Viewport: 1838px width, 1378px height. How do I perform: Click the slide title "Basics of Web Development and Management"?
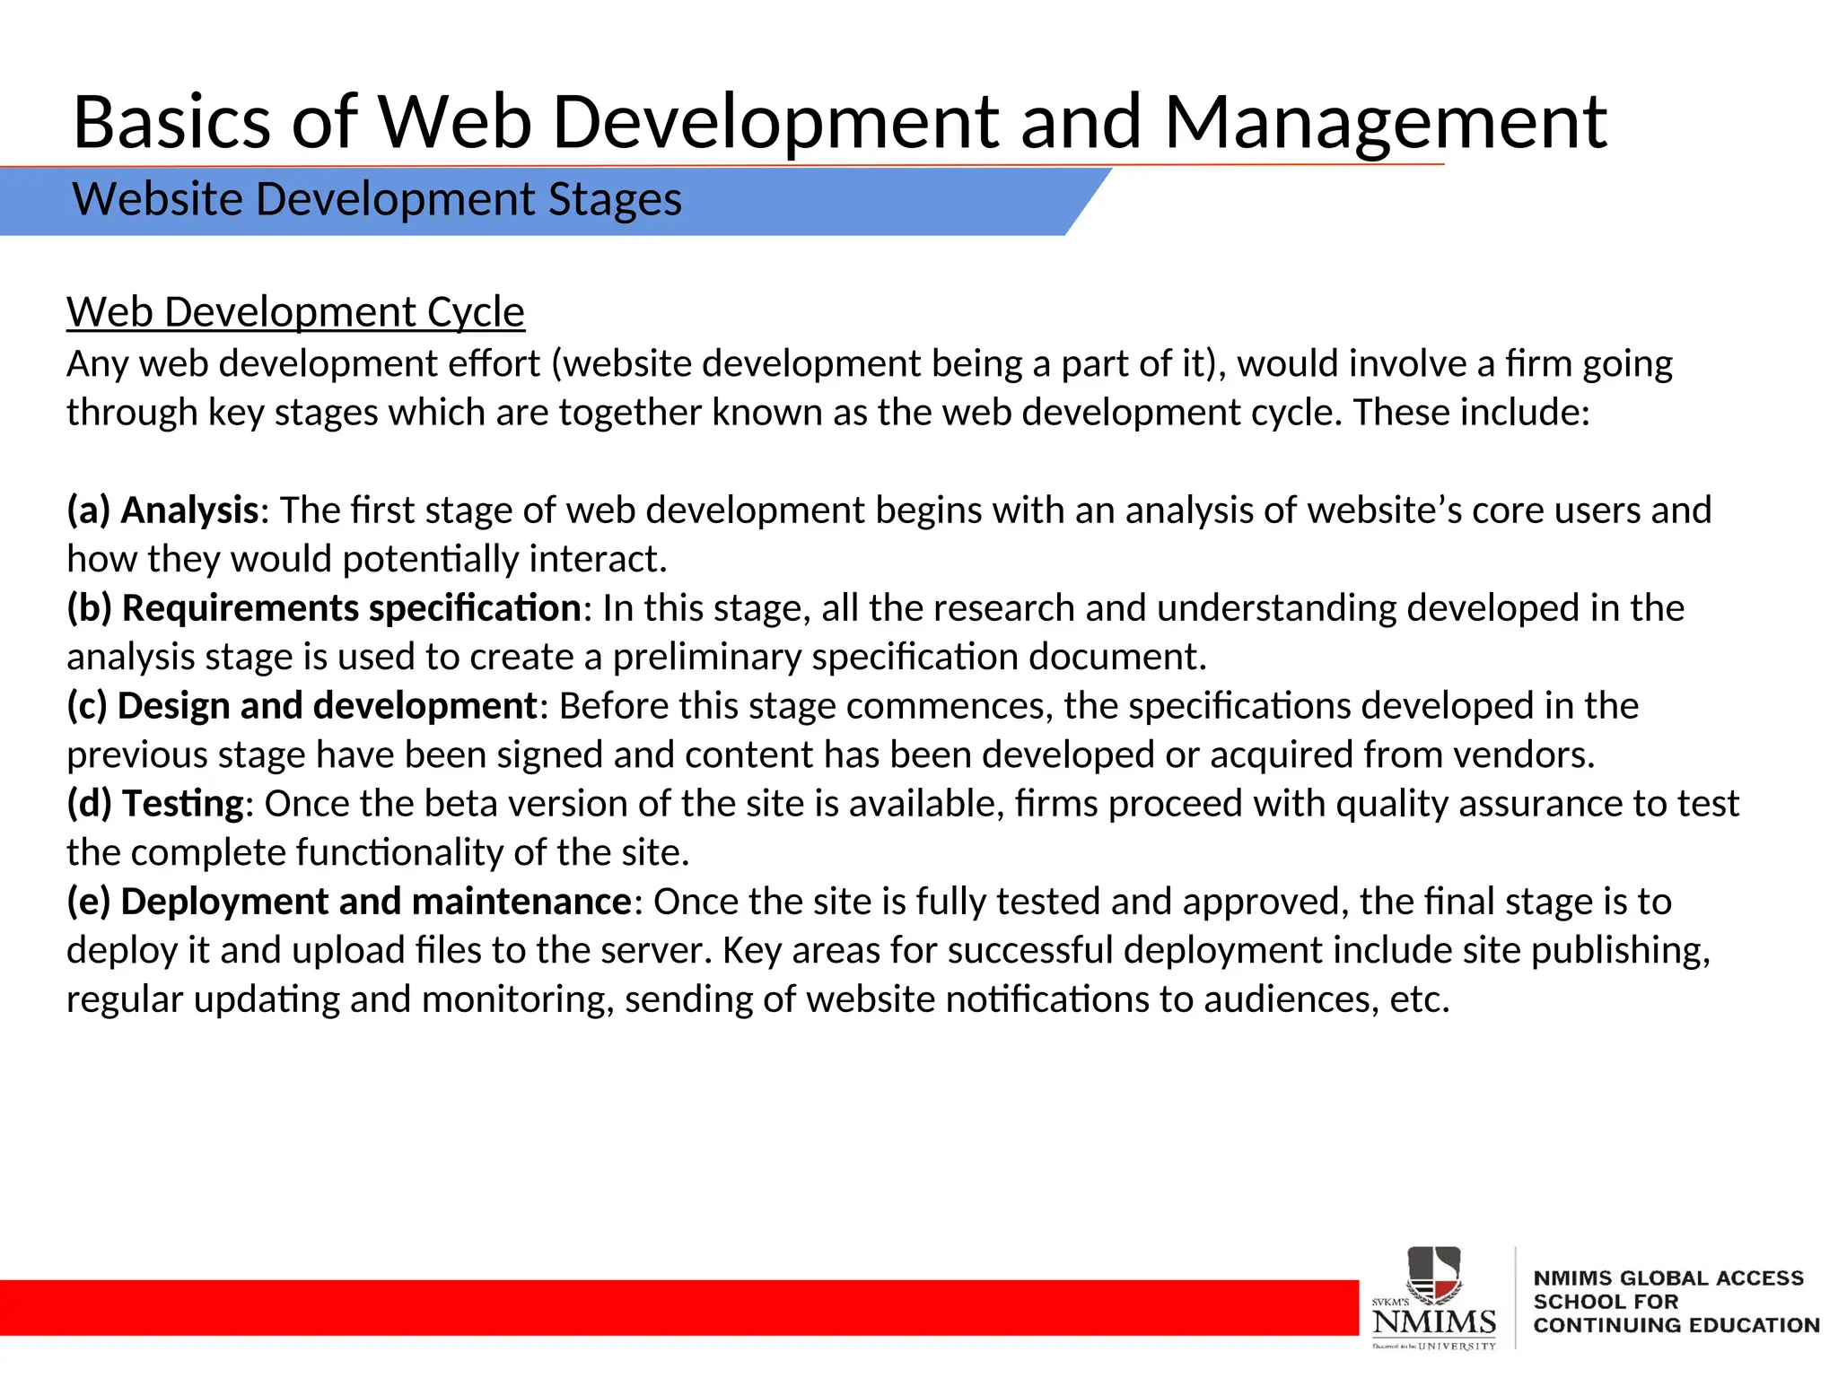tap(839, 122)
